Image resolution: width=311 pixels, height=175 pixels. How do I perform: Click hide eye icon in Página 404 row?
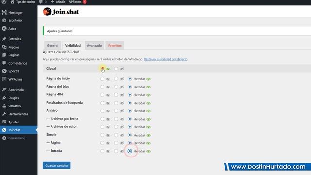pos(122,95)
